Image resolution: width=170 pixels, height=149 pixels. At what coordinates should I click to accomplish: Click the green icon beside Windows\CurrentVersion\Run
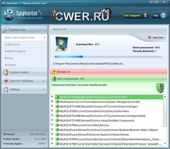(57, 97)
